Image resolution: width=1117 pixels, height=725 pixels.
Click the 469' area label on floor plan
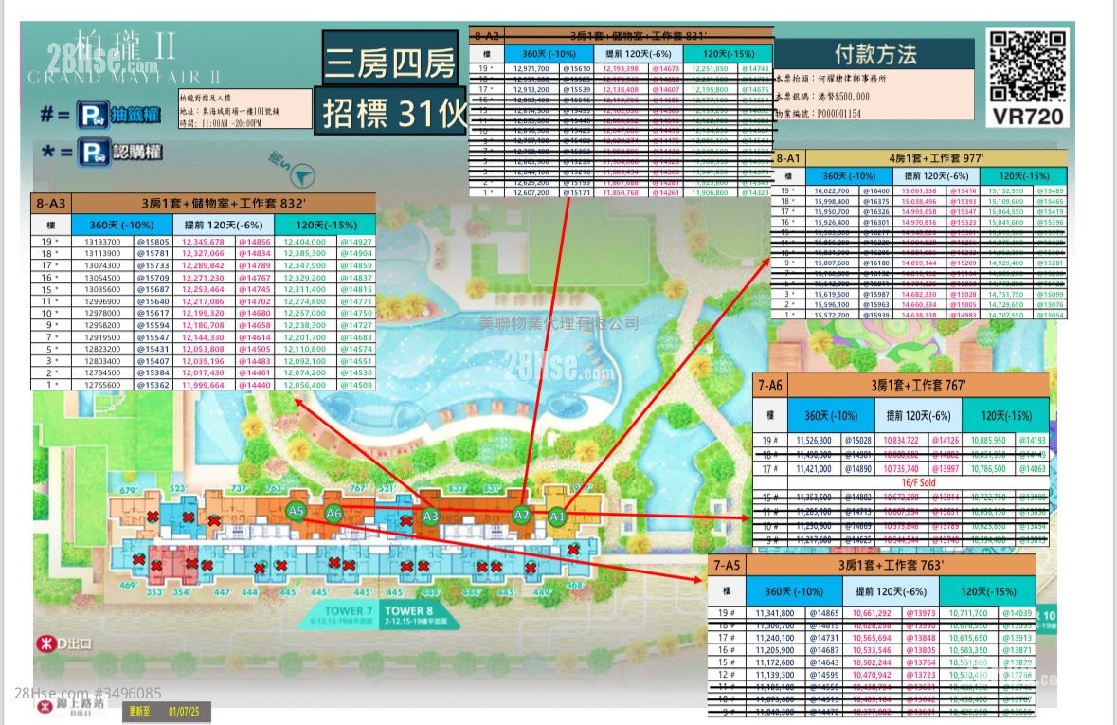(128, 586)
